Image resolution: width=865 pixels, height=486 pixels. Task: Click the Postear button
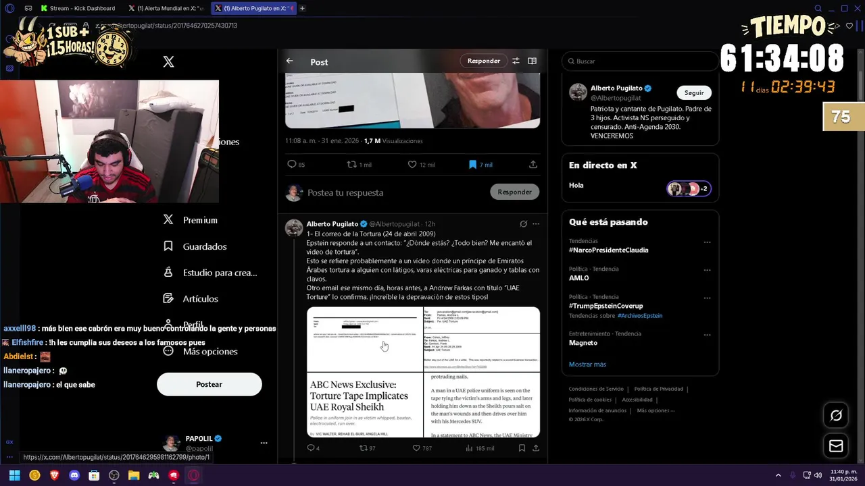click(209, 384)
